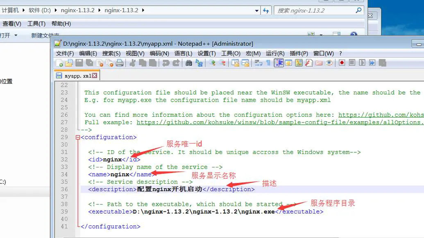Open the 打开 dropdown arrow in Explorer toolbar
The width and height of the screenshot is (424, 238).
click(x=16, y=35)
